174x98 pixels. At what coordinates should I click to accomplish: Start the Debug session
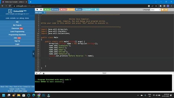(x=55, y=10)
